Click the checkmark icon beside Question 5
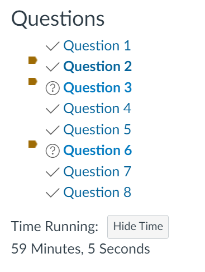This screenshot has height=272, width=205. [x=53, y=130]
